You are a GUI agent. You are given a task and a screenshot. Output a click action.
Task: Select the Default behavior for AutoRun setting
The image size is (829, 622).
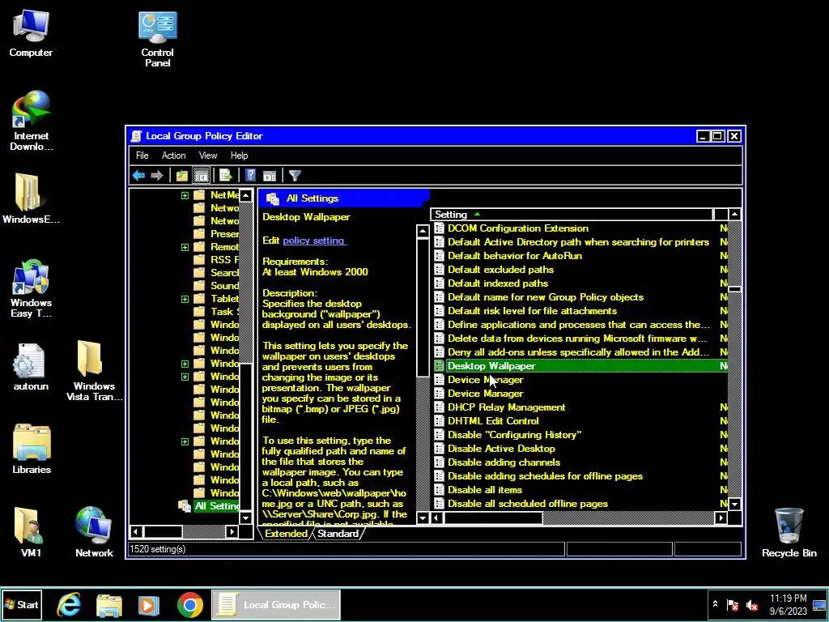pyautogui.click(x=514, y=256)
